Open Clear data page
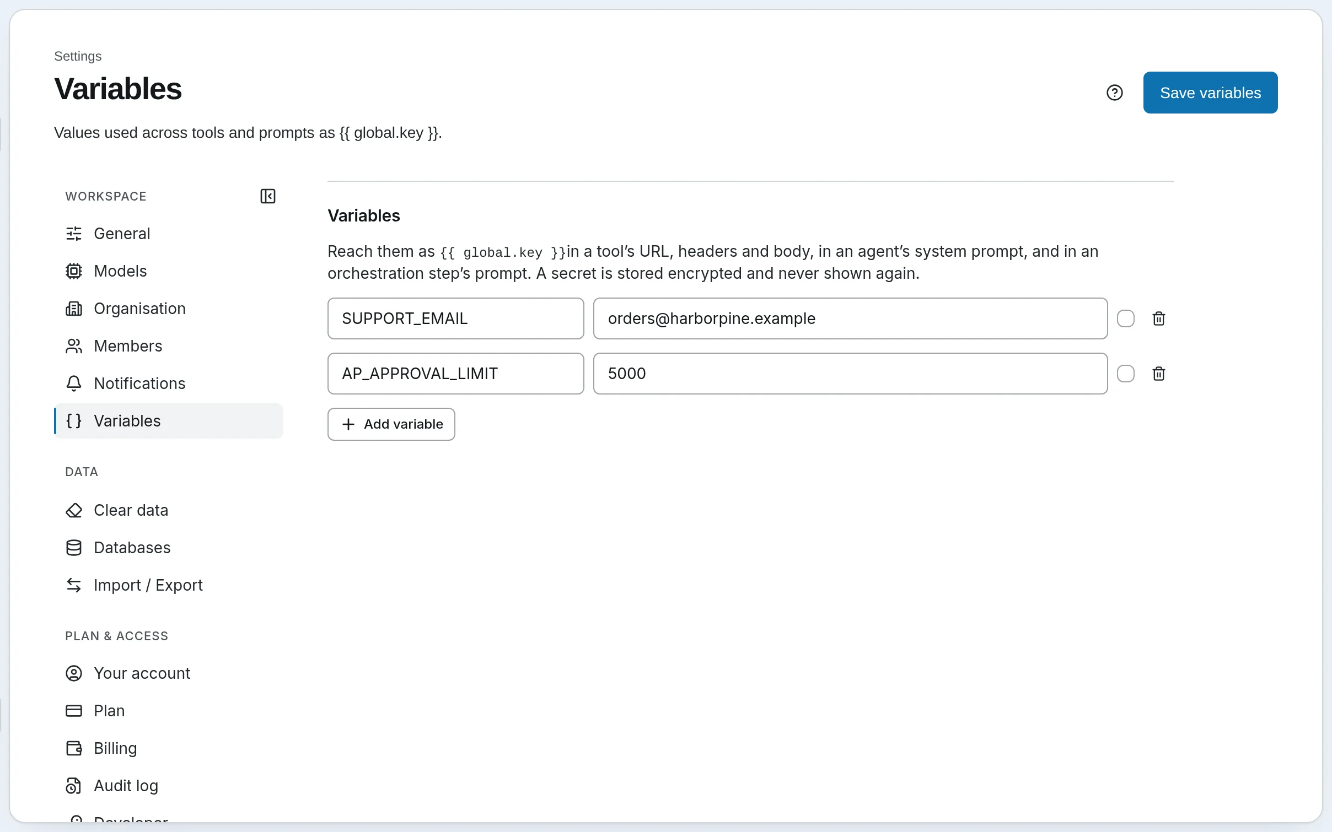The width and height of the screenshot is (1332, 832). [169, 510]
